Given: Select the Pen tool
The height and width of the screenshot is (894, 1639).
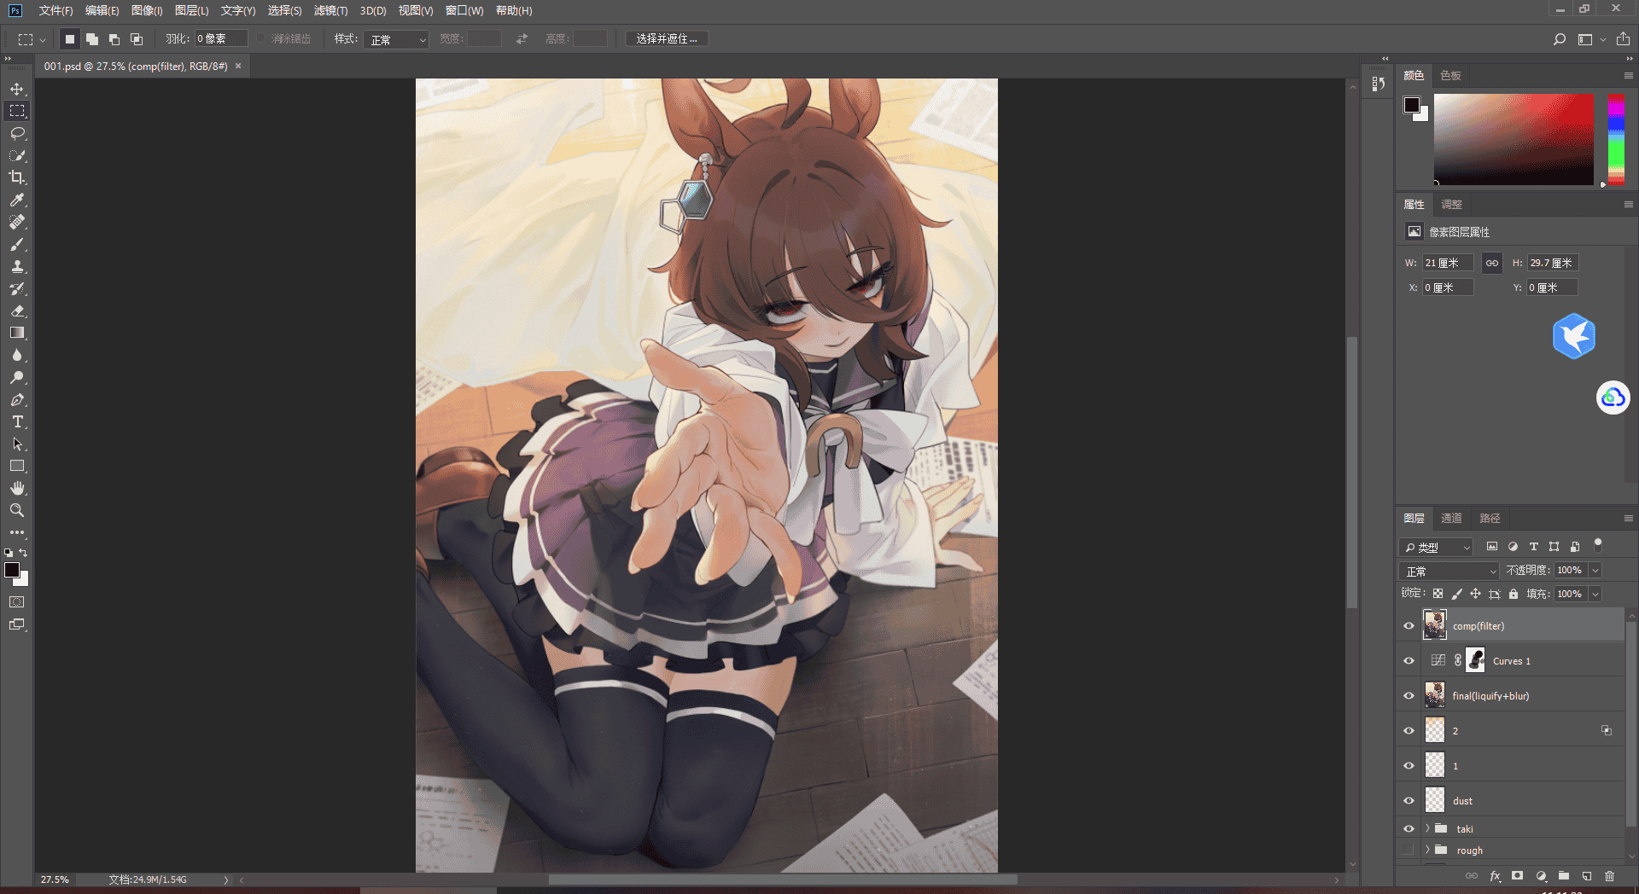Looking at the screenshot, I should [x=17, y=399].
